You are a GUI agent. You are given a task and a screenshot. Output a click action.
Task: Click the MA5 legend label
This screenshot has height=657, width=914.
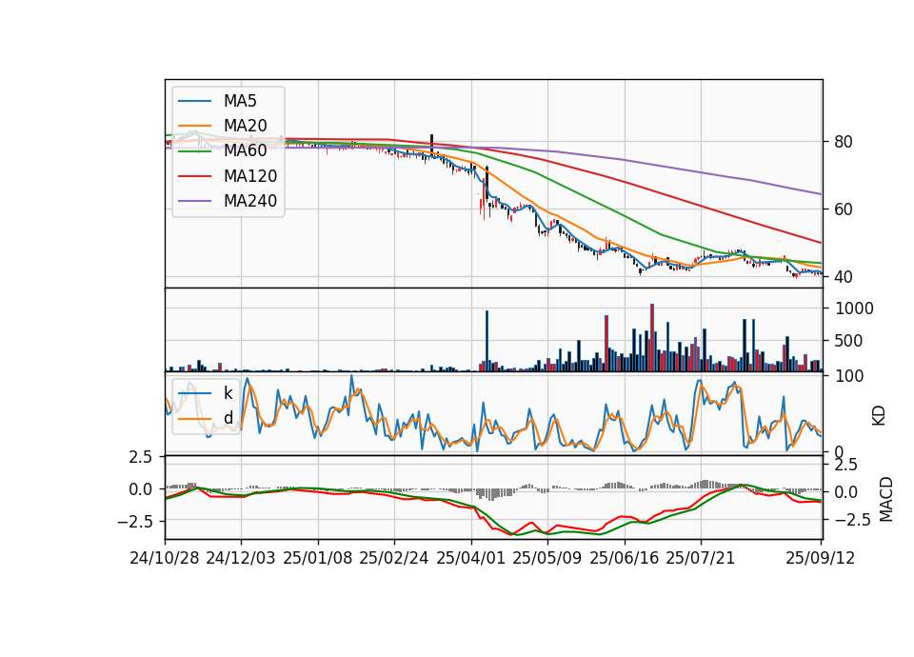pos(240,101)
